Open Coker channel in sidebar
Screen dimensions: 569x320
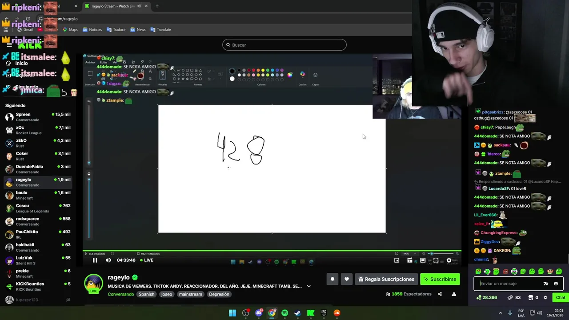tap(38, 156)
